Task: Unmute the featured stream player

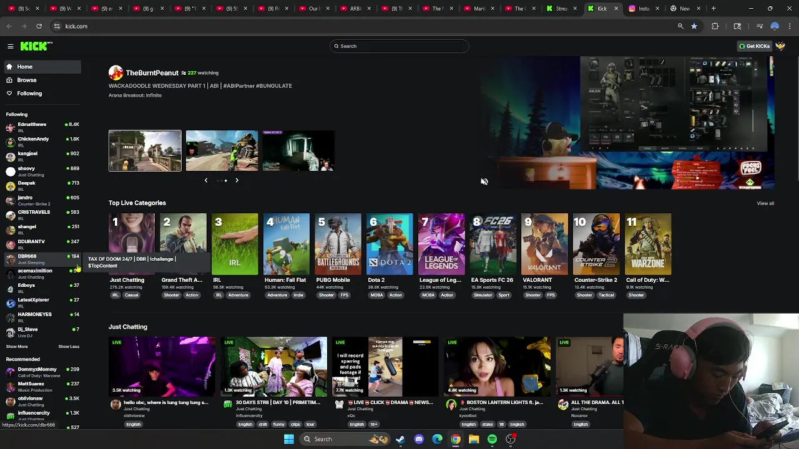Action: coord(484,181)
